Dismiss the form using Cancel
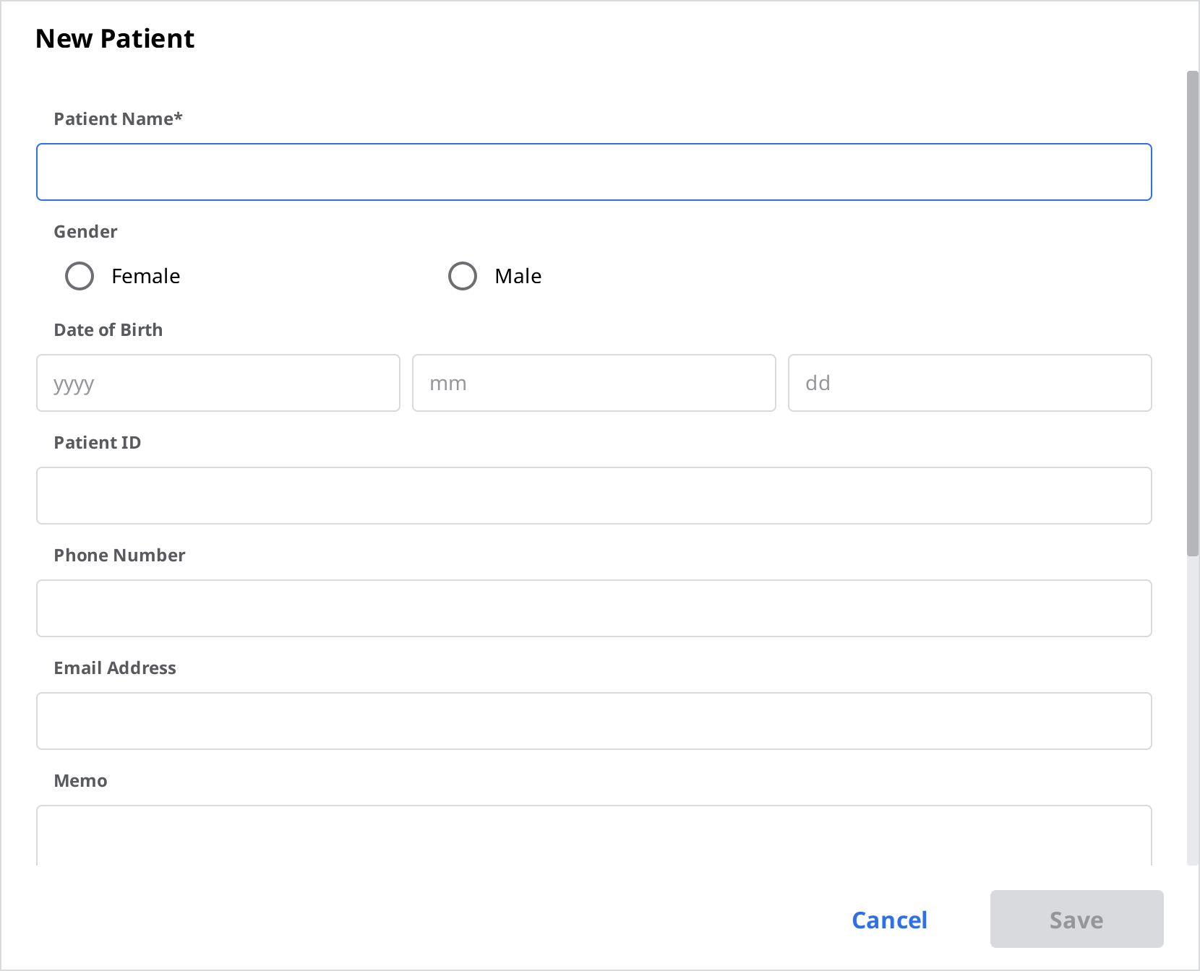Image resolution: width=1200 pixels, height=971 pixels. (x=889, y=919)
